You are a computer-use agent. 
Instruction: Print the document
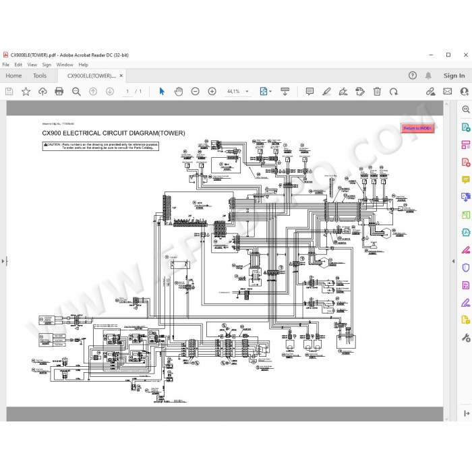coord(59,91)
